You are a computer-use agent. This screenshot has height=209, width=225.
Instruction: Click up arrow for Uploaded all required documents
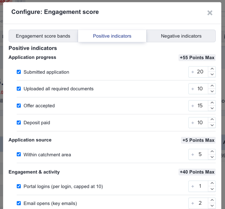tap(212, 86)
